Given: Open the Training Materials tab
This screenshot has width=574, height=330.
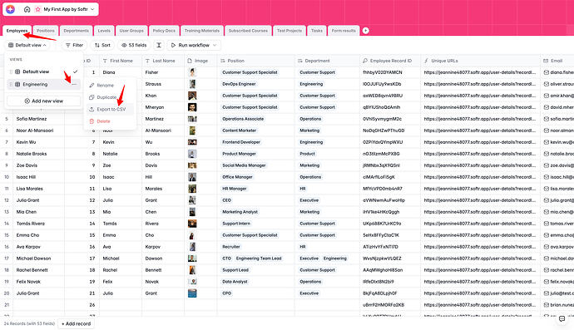Looking at the screenshot, I should point(201,31).
